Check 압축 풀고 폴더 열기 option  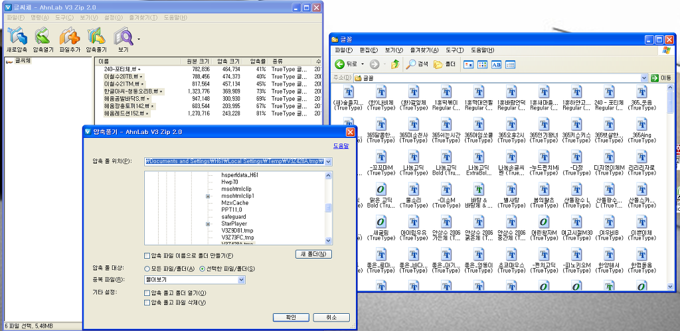coord(147,293)
